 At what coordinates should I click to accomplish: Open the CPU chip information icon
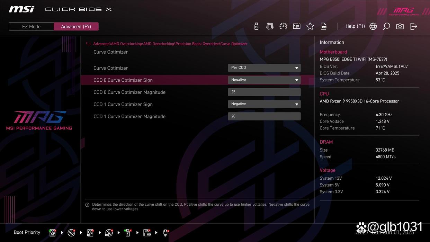(270, 26)
